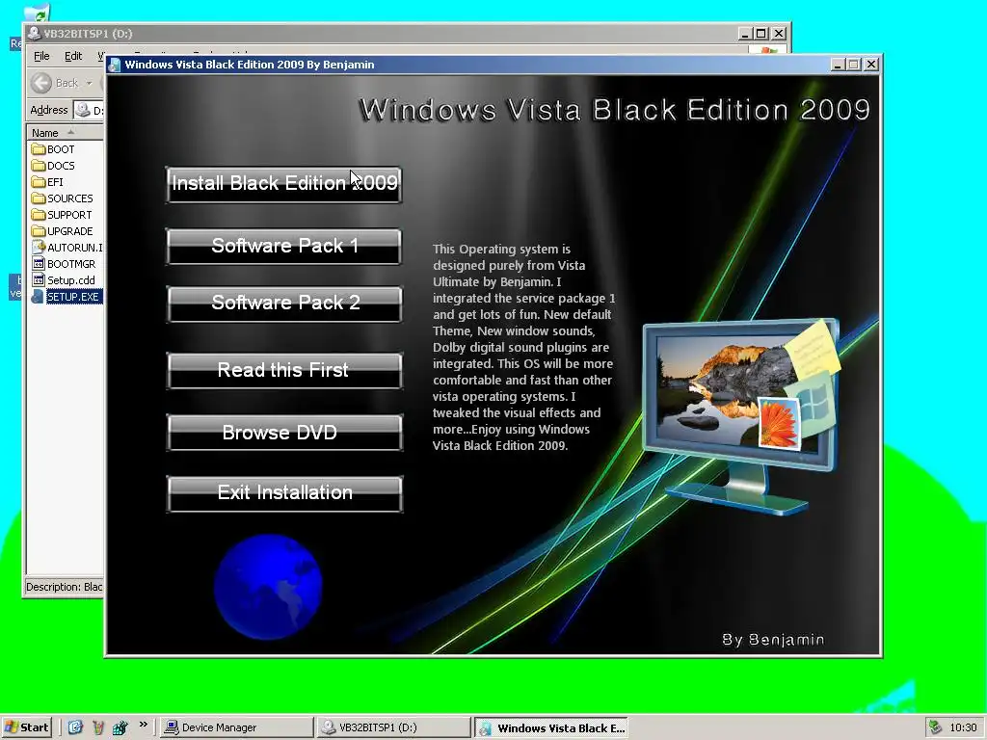Screen dimensions: 987x740
Task: Click Install Black Edition 2009 button
Action: coord(284,184)
